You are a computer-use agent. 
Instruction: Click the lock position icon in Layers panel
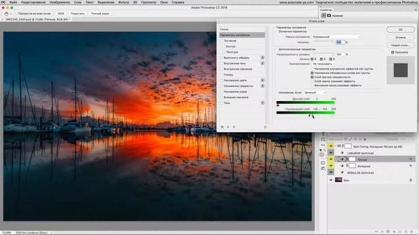tap(355, 139)
